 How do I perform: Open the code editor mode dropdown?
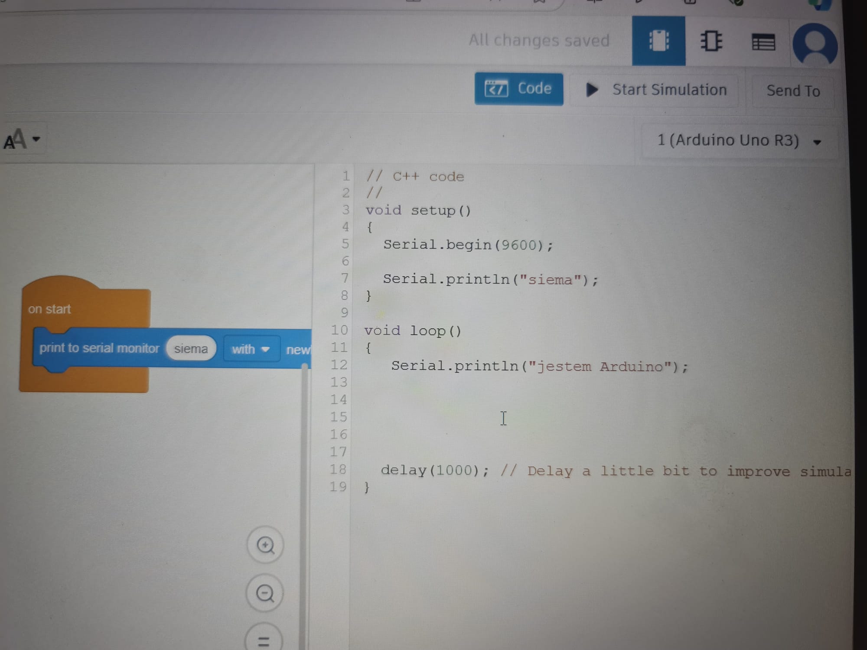point(22,140)
